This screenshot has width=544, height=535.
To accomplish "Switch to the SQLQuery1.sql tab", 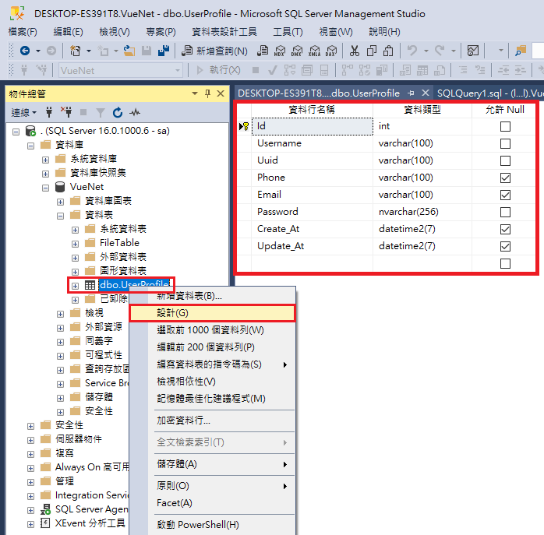I will tap(489, 93).
